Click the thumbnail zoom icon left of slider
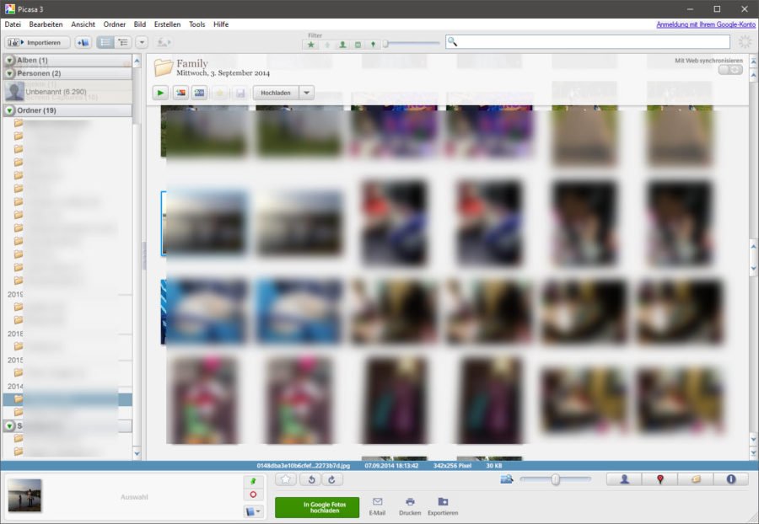759x524 pixels. 507,479
